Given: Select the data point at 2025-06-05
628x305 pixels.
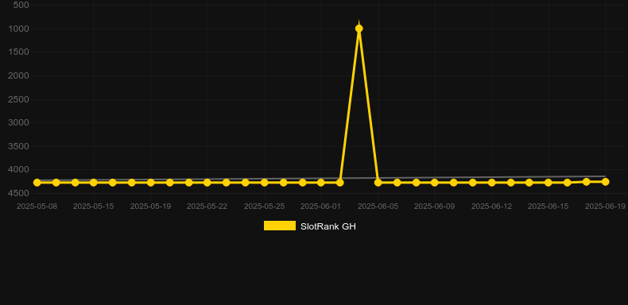Looking at the screenshot, I should pos(378,183).
